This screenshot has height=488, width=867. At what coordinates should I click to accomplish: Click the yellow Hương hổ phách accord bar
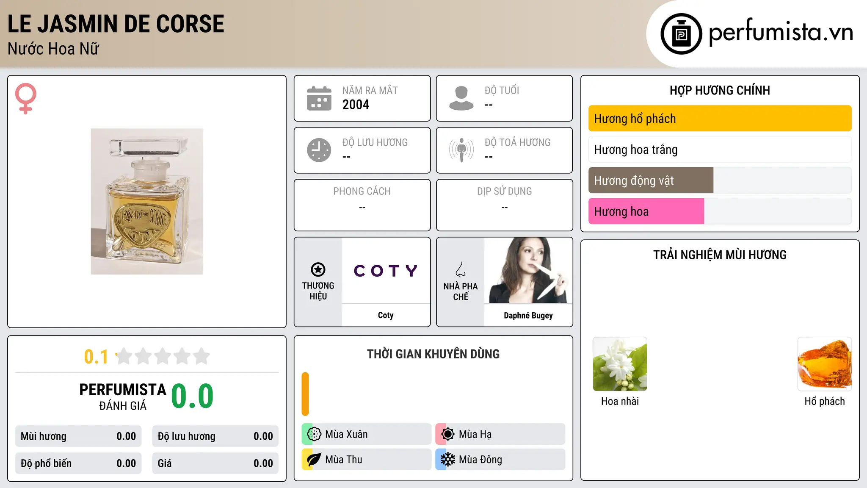(720, 119)
